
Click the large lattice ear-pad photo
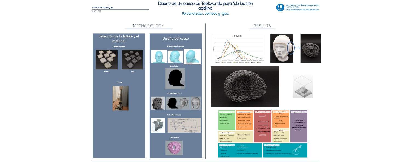click(x=245, y=86)
